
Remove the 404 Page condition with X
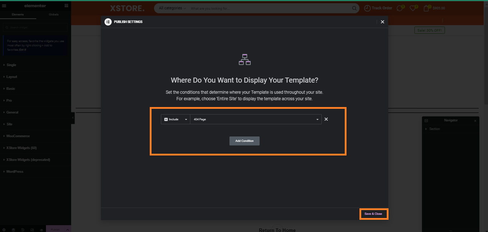[326, 119]
